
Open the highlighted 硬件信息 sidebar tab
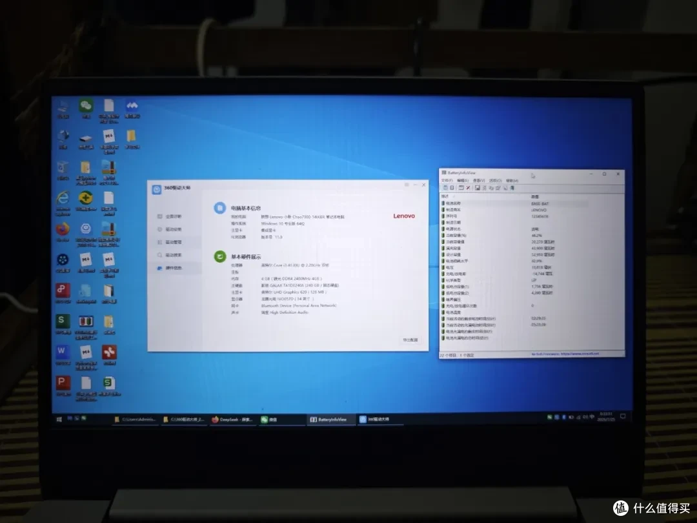point(174,268)
